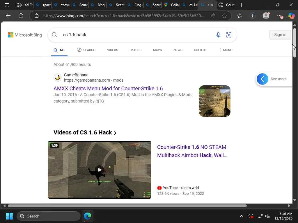Image resolution: width=298 pixels, height=223 pixels.
Task: Open the Favorites list icon in toolbar
Action: pos(240,16)
